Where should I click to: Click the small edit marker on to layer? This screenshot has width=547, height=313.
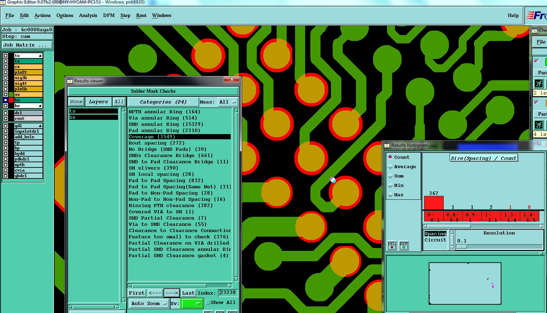tap(40, 56)
